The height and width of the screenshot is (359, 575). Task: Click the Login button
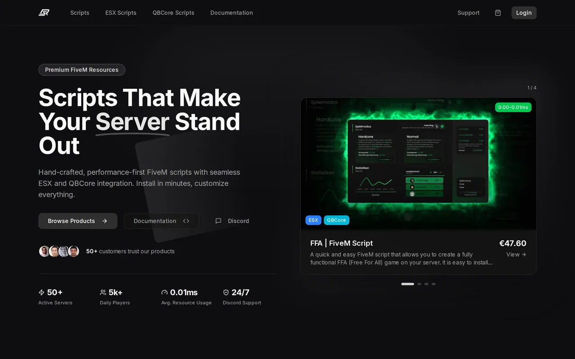[x=524, y=13]
